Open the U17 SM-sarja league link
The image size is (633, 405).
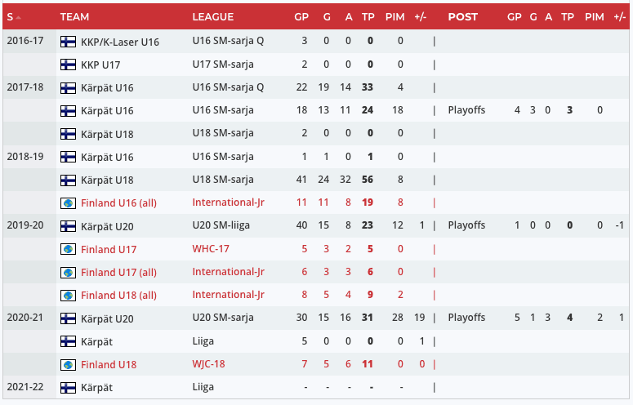coord(223,65)
